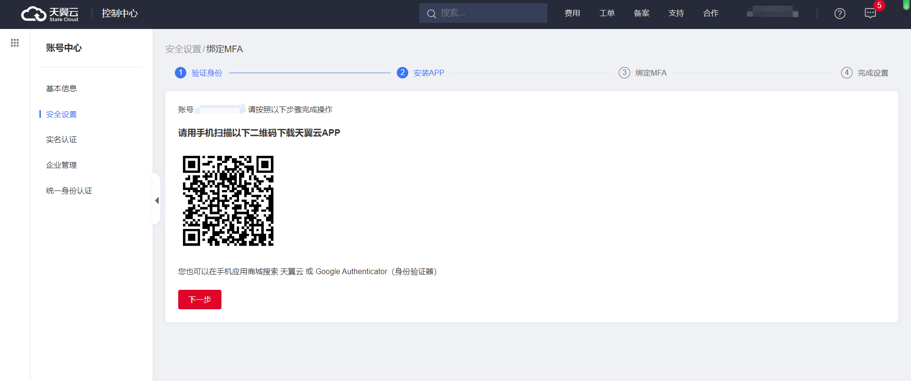Select 统一身份认证 in the sidebar
911x381 pixels.
(69, 190)
